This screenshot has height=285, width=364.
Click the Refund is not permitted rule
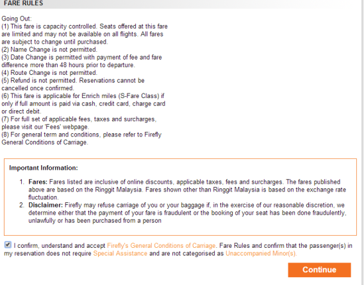tap(73, 85)
